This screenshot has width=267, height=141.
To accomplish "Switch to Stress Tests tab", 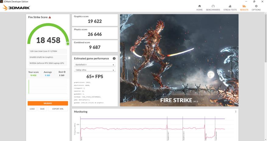I will tap(230, 8).
